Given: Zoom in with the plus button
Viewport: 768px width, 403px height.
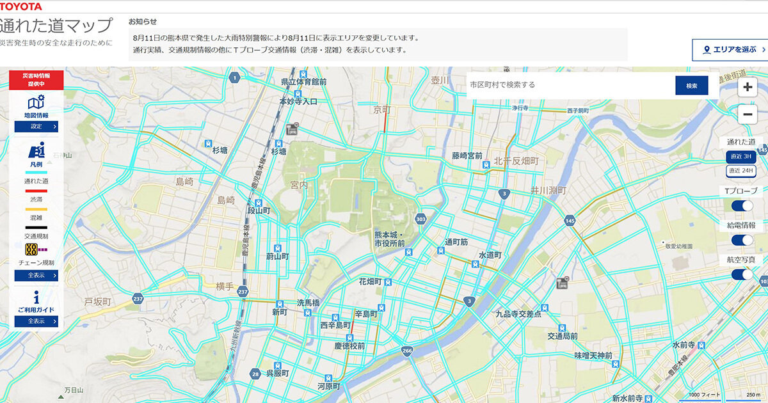Looking at the screenshot, I should (747, 88).
